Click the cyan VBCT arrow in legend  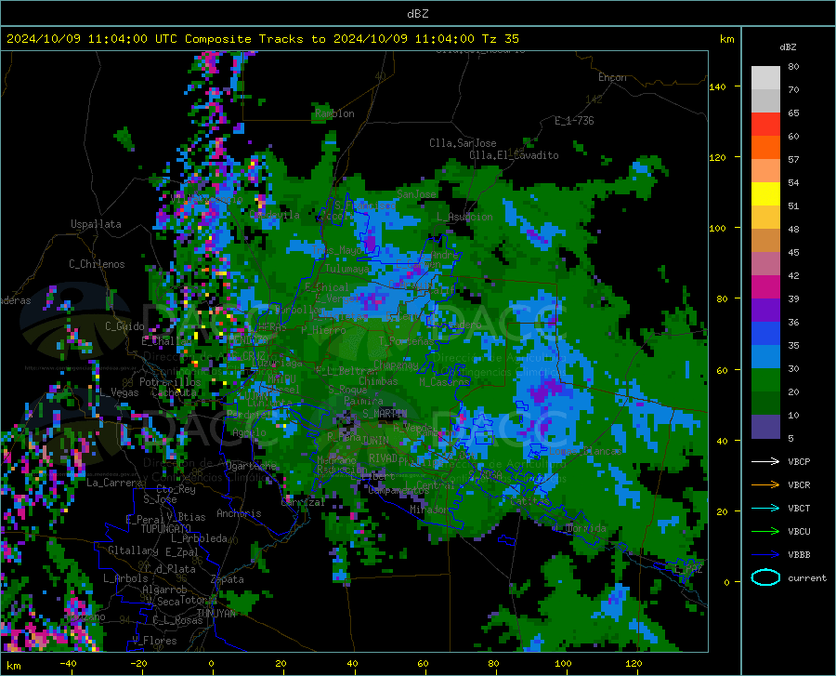coord(765,508)
